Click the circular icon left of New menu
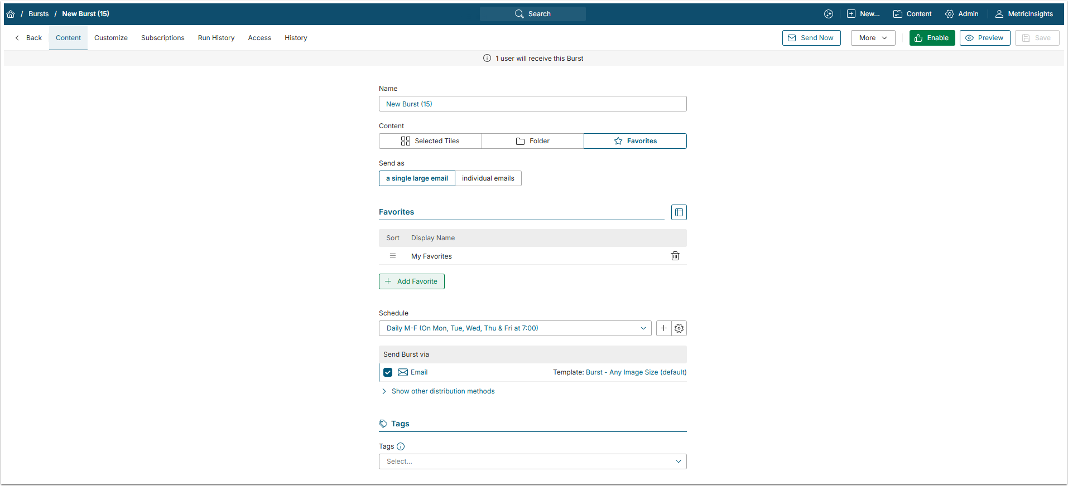Viewport: 1068px width, 486px height. [829, 14]
